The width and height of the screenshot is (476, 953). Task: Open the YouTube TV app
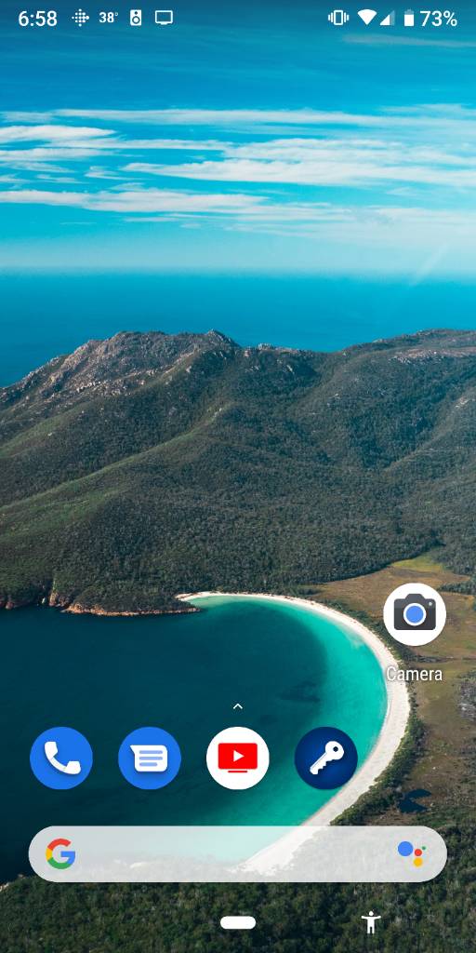238,758
